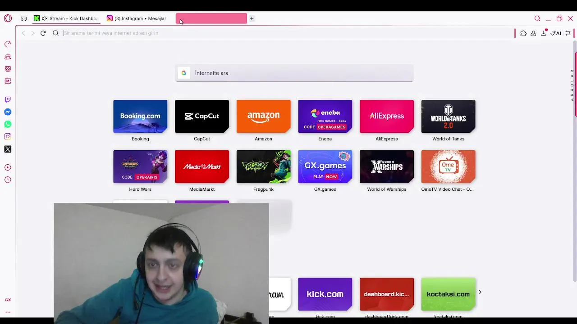Open the Booking speed dial tile

140,116
